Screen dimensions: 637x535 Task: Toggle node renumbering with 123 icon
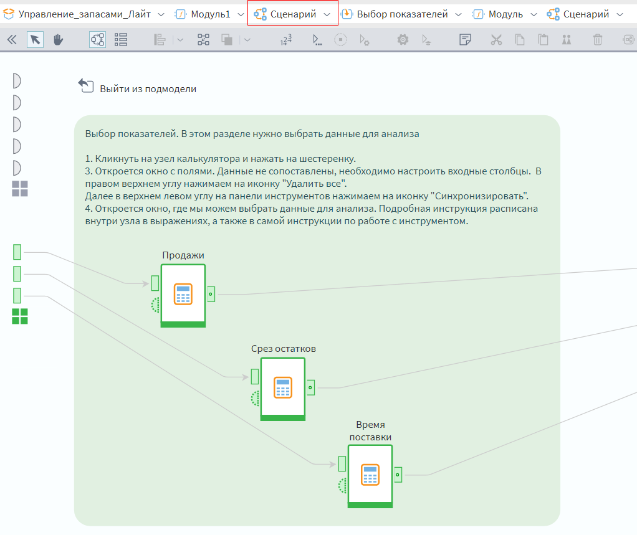[x=285, y=39]
